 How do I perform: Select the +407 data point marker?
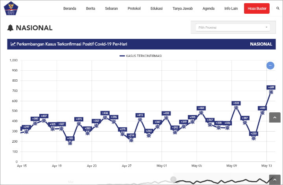44,121
